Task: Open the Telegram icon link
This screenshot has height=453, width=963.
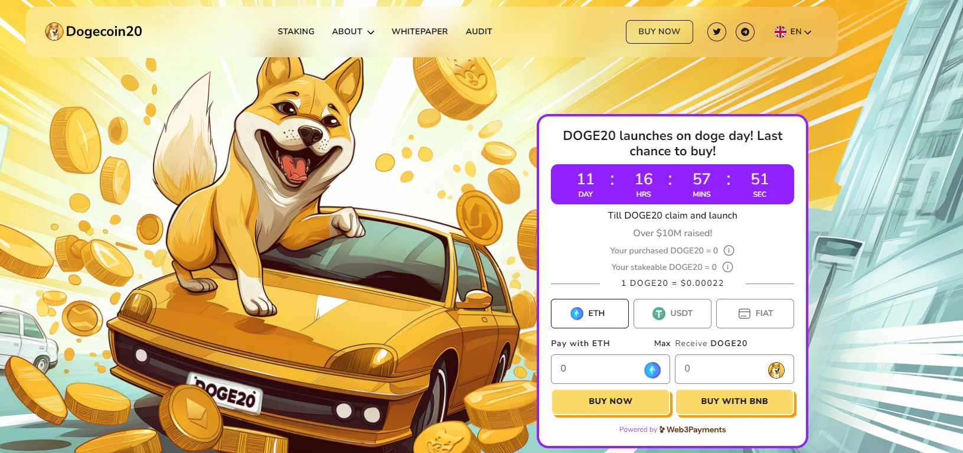Action: 745,32
